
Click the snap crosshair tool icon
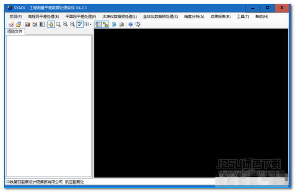pos(87,24)
